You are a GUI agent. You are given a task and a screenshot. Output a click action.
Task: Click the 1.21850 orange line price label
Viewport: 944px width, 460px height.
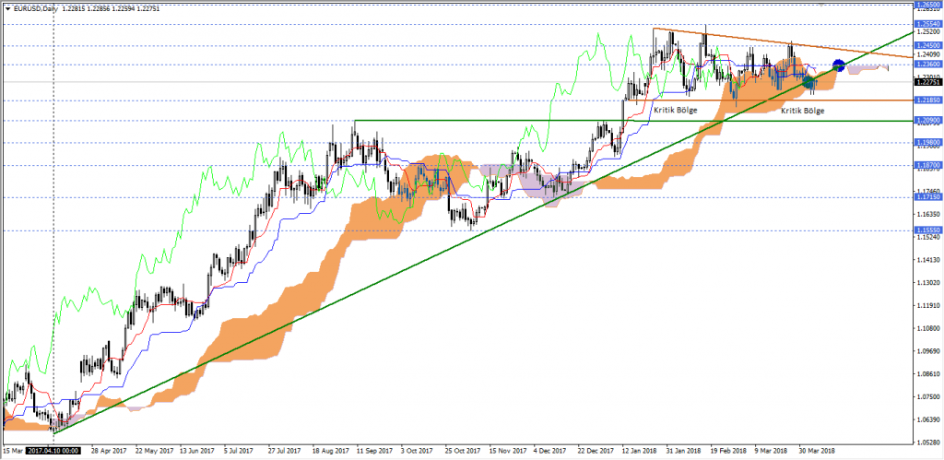(x=927, y=100)
